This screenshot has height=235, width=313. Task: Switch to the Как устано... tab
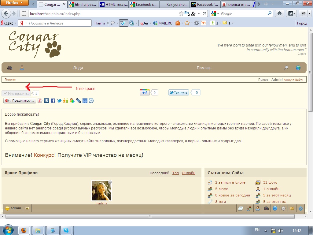click(175, 4)
